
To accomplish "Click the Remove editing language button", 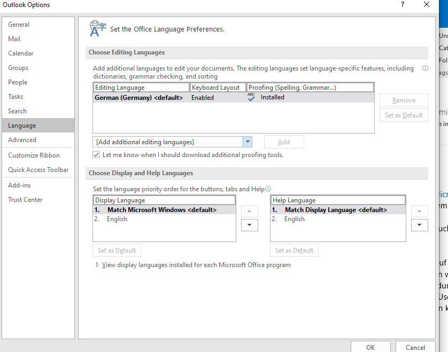I will pos(404,100).
